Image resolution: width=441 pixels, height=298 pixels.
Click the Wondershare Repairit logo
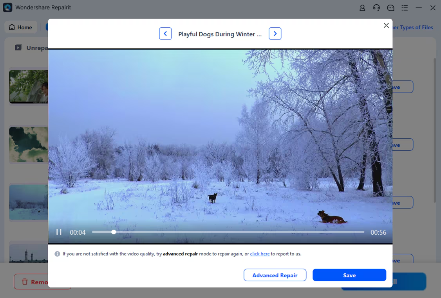[x=7, y=7]
